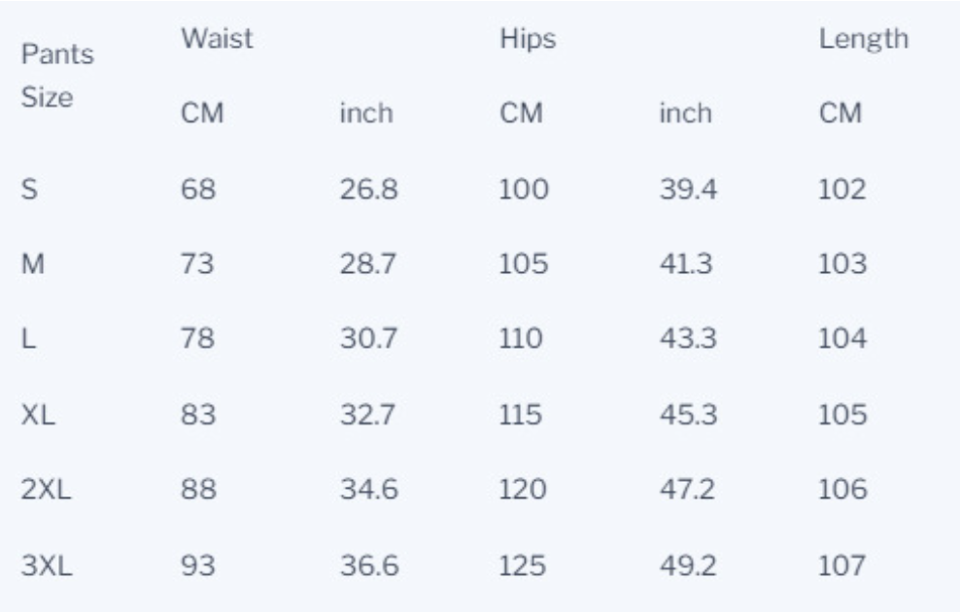Select the 3XL size row label
The width and height of the screenshot is (962, 612).
[x=47, y=565]
